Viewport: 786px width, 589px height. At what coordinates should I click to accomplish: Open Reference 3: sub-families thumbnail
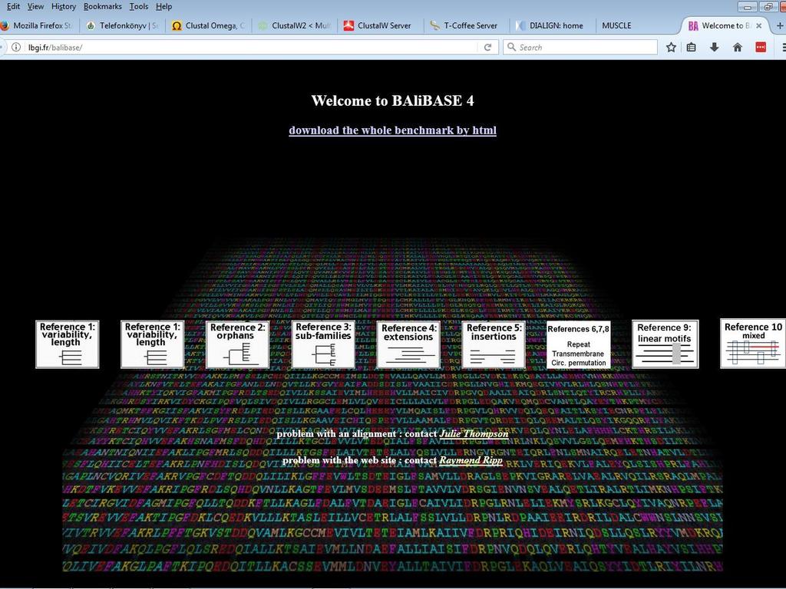323,344
